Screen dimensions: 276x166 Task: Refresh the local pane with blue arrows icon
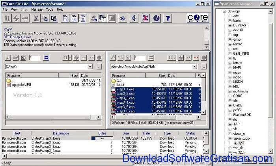pos(46,58)
